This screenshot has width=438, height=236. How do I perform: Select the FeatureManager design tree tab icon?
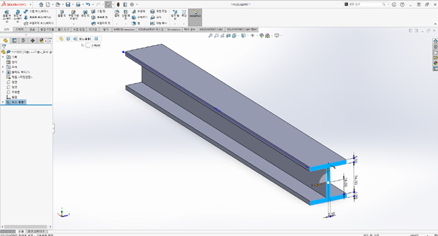pyautogui.click(x=6, y=40)
